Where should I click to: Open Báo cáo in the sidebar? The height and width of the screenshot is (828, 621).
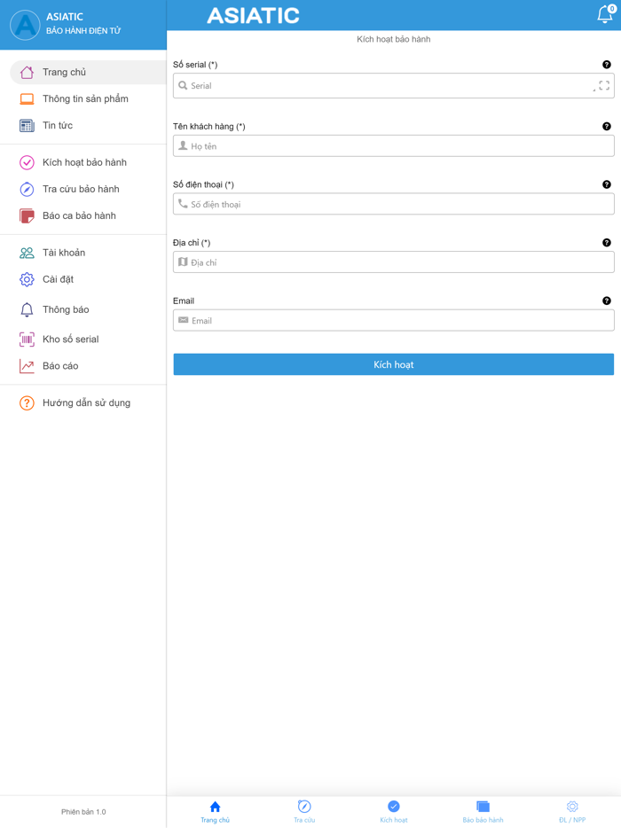[x=60, y=366]
